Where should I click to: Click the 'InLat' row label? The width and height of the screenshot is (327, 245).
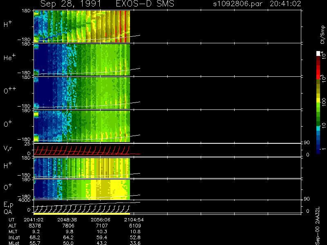click(x=14, y=237)
